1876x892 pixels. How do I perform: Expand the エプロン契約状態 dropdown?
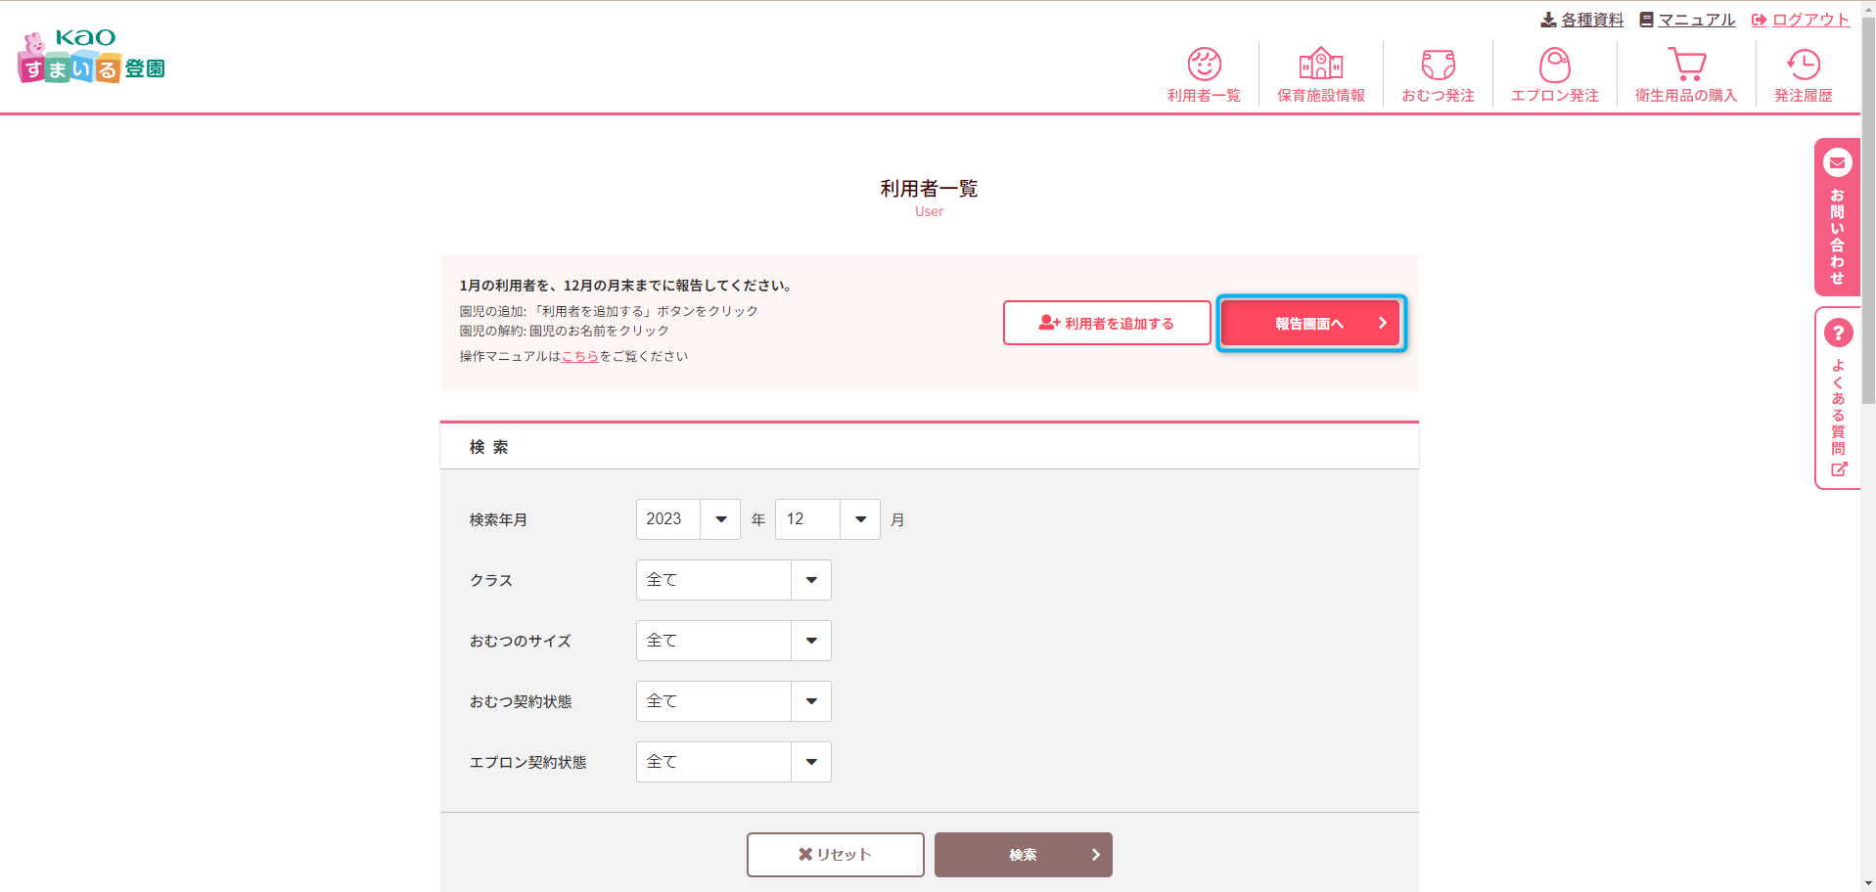click(733, 762)
